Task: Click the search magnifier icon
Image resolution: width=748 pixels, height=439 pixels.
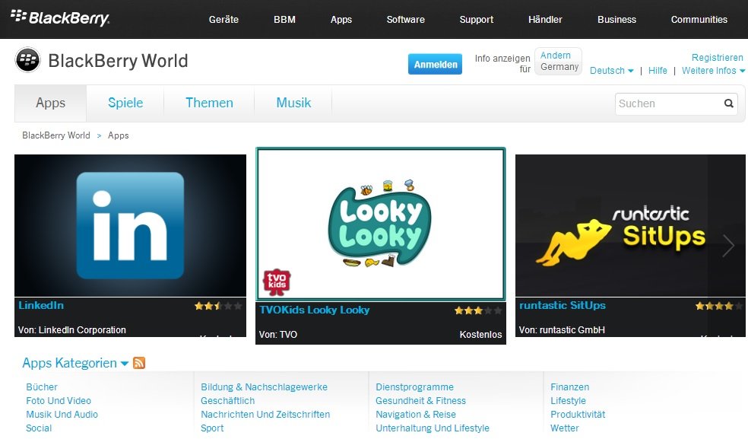Action: point(728,103)
